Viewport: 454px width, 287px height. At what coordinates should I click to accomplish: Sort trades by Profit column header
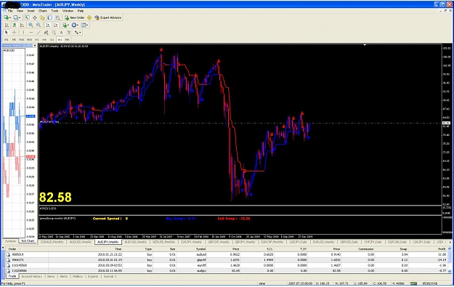coord(442,248)
